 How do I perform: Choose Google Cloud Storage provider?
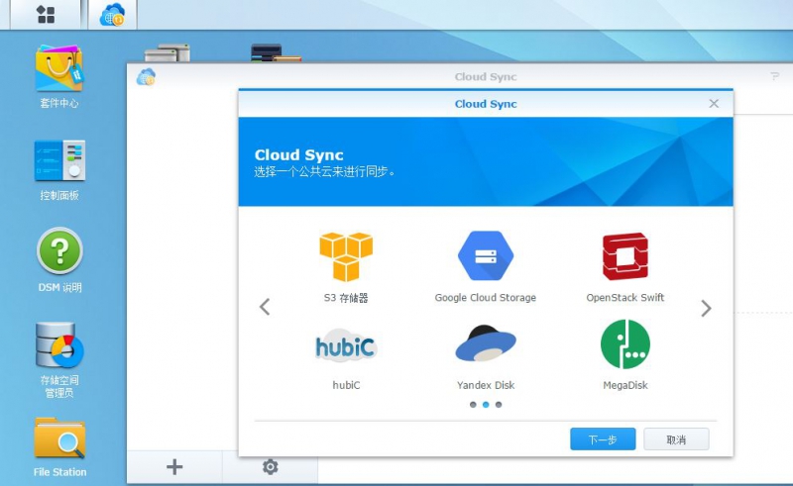(485, 257)
